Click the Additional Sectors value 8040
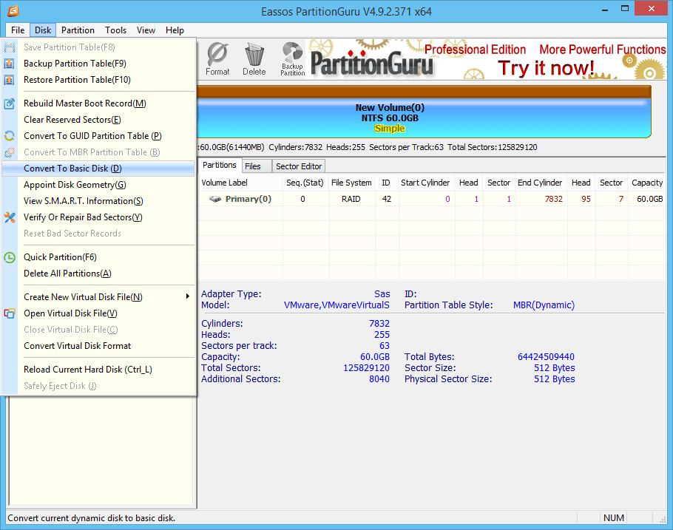The height and width of the screenshot is (530, 673). (x=379, y=379)
